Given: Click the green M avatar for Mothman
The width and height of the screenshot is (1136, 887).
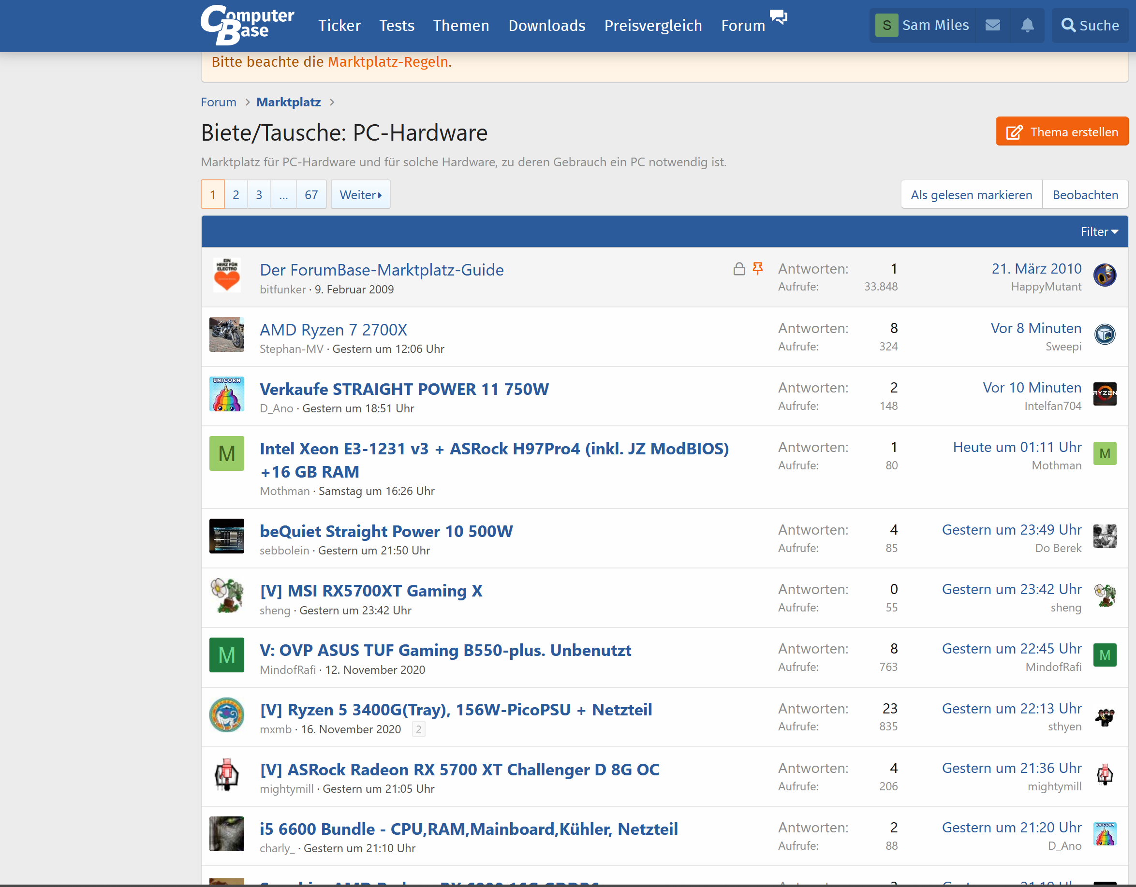Looking at the screenshot, I should pyautogui.click(x=227, y=453).
